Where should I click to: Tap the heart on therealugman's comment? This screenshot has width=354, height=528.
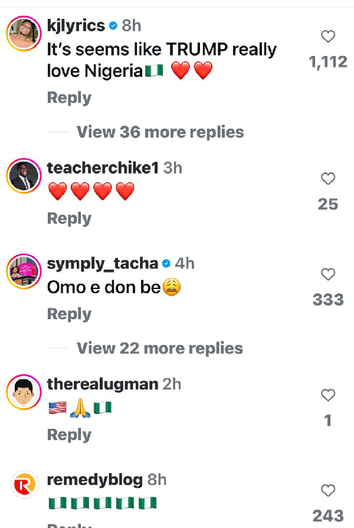(x=328, y=395)
